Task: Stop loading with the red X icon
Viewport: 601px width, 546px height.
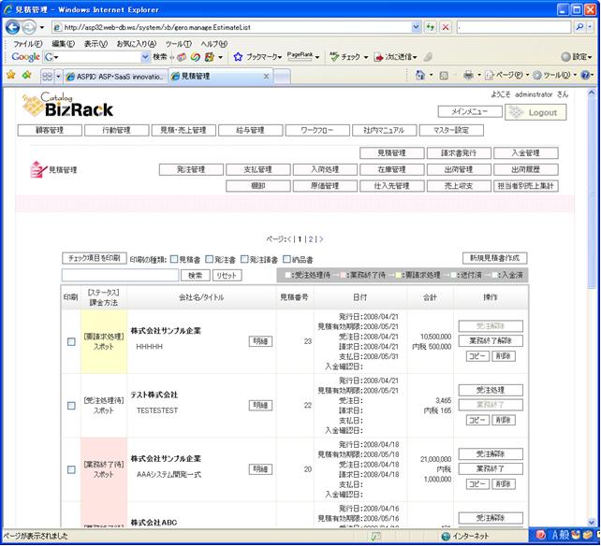Action: [446, 27]
